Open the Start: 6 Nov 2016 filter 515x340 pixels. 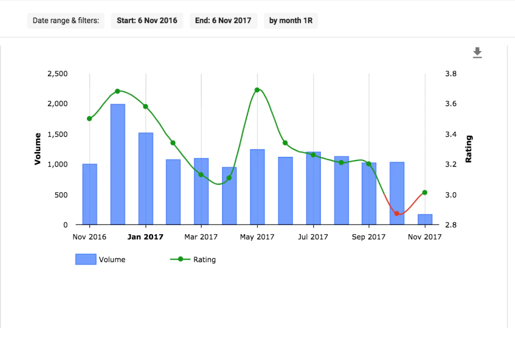coord(147,21)
